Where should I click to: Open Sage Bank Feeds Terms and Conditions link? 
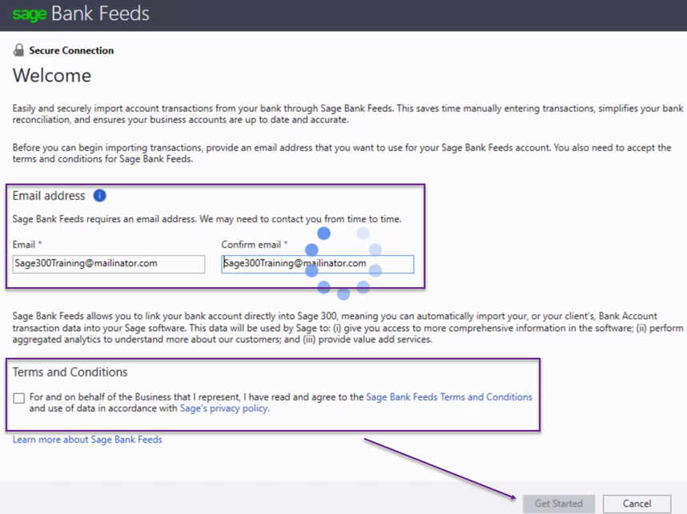(x=448, y=396)
